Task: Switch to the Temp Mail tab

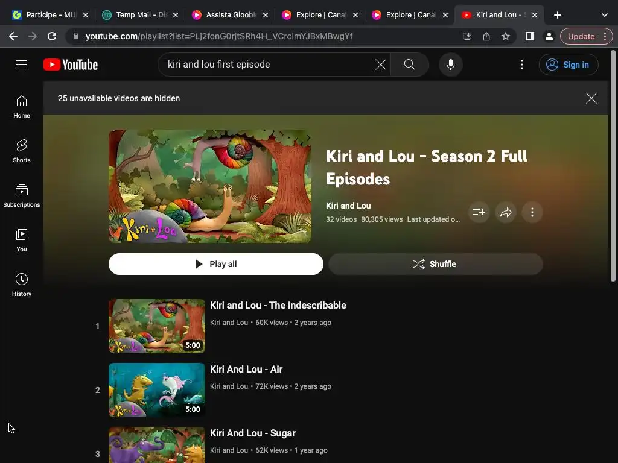Action: 140,15
